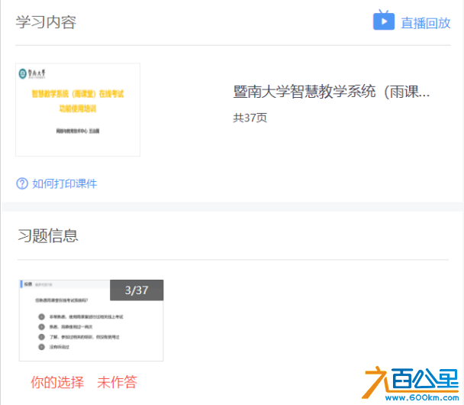Click the 未作答 status text
The height and width of the screenshot is (405, 464).
118,382
